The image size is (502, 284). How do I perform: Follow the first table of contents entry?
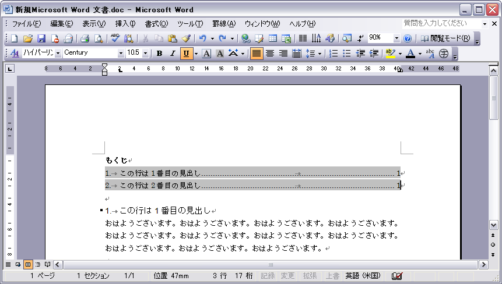tap(252, 173)
